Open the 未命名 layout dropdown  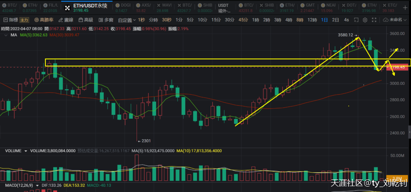click(397, 20)
